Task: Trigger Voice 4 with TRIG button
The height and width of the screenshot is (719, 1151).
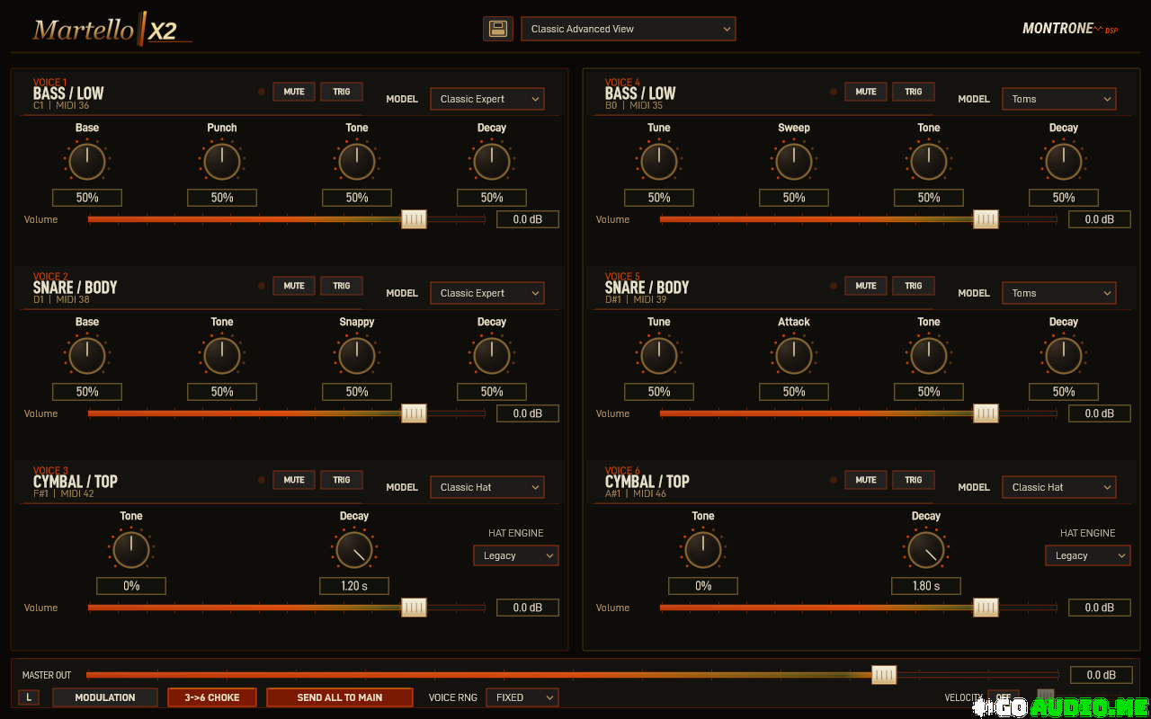Action: click(914, 92)
